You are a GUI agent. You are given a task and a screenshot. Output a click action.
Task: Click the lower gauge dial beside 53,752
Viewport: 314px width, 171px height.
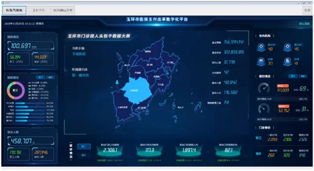[x=264, y=108]
